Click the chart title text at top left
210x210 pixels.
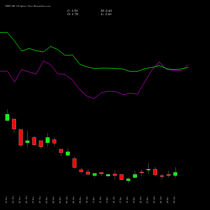pos(28,6)
